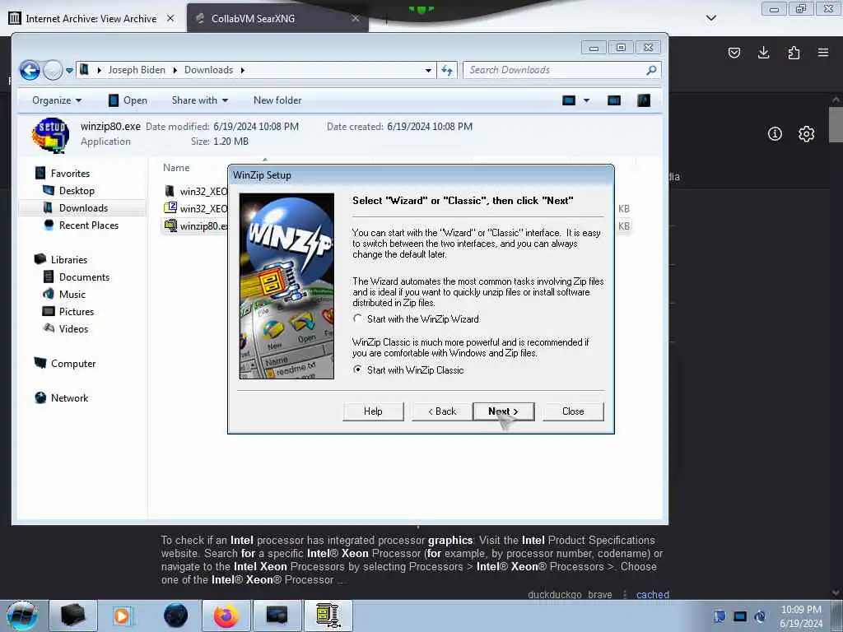Open Help in WinZip Setup
The image size is (843, 632).
coord(373,411)
